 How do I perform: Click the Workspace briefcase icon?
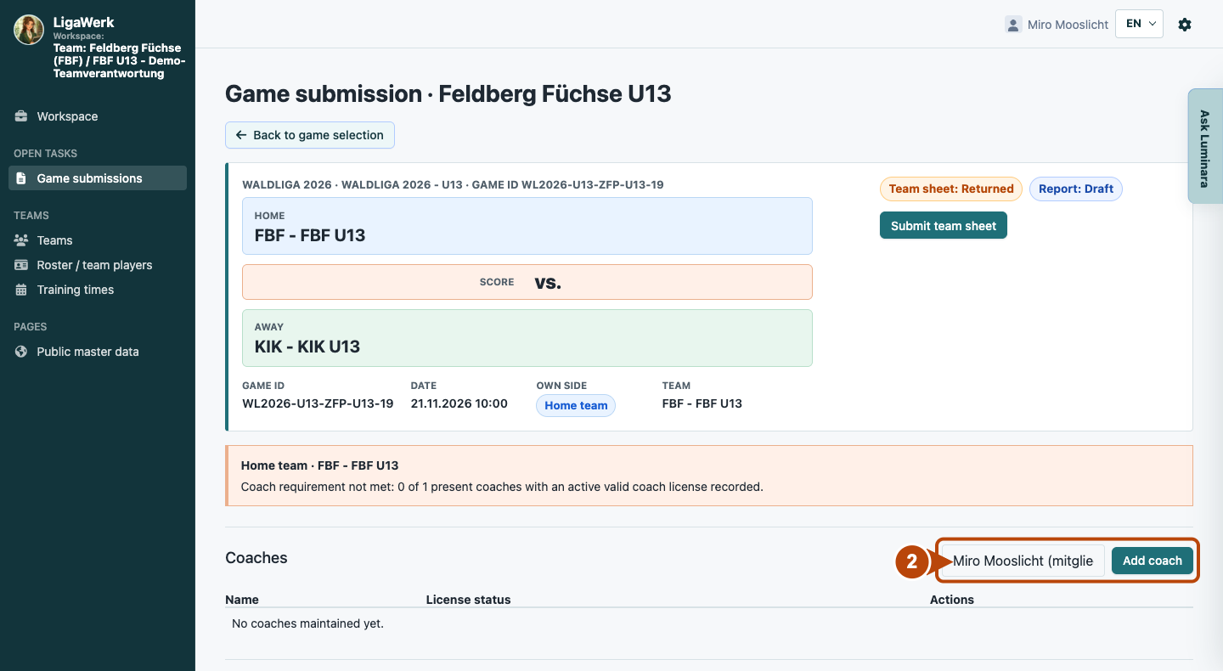(x=21, y=116)
